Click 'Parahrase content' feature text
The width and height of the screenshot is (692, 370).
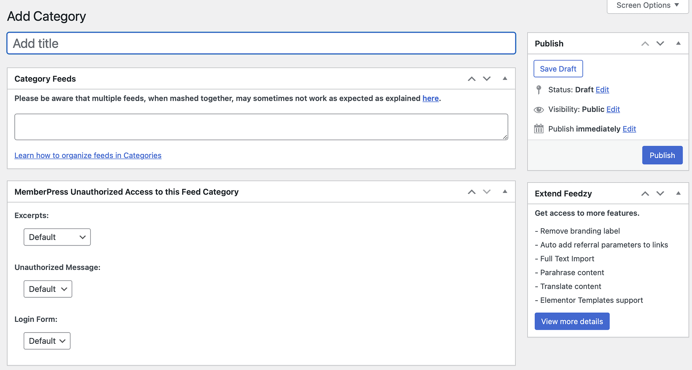coord(572,272)
